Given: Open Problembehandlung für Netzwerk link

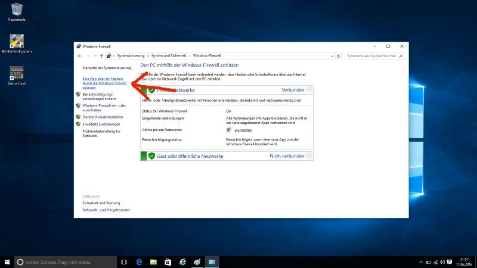Looking at the screenshot, I should click(101, 133).
